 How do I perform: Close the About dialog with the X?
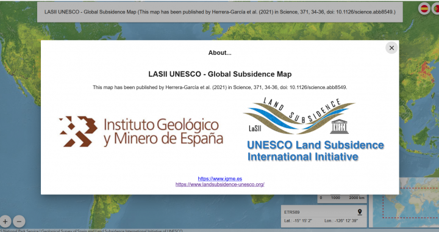[x=391, y=48]
